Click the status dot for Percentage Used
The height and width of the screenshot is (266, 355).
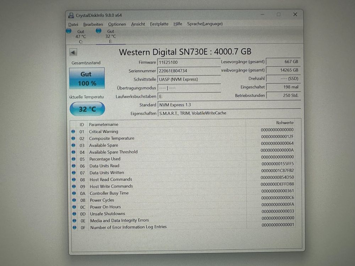(x=73, y=159)
